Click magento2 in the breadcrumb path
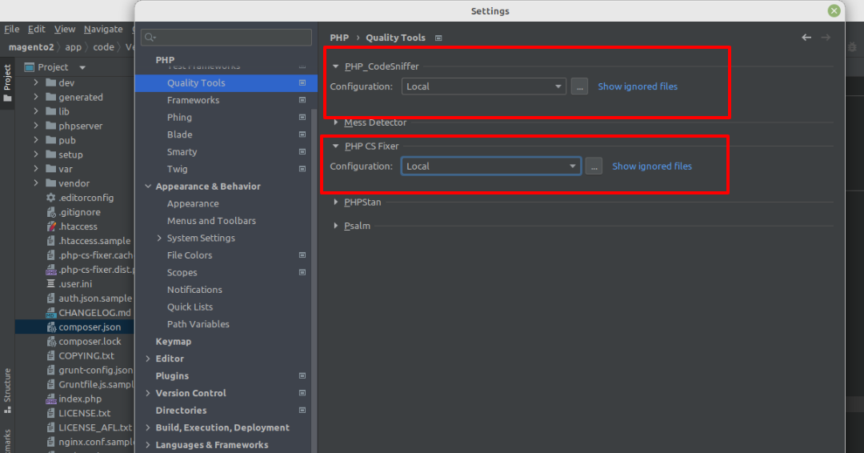The image size is (864, 453). [31, 47]
